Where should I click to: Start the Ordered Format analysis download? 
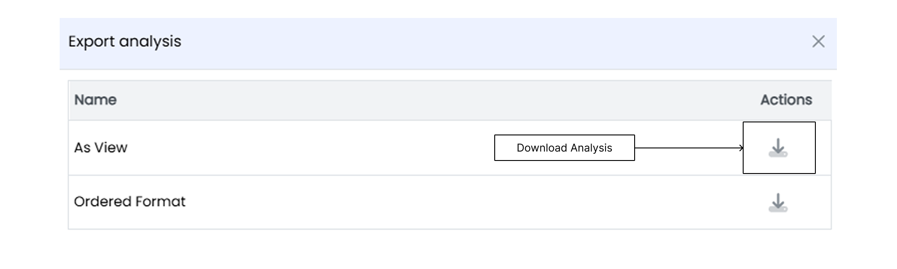pyautogui.click(x=778, y=203)
